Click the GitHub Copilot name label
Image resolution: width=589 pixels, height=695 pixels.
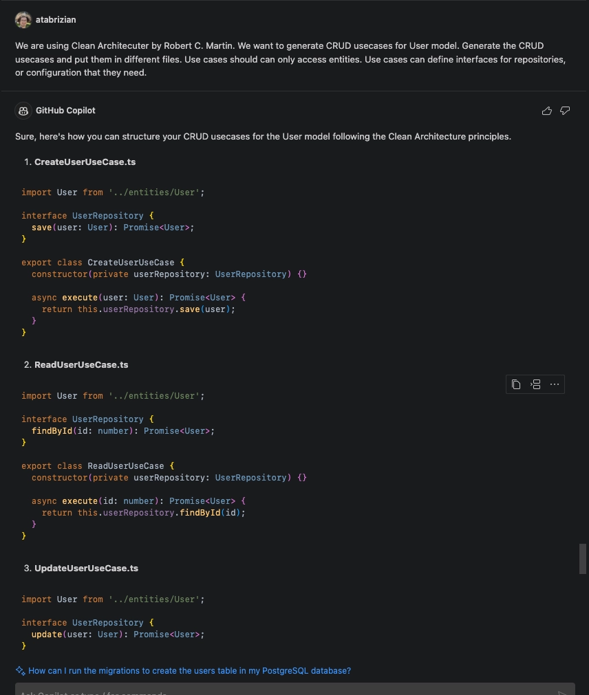point(65,111)
